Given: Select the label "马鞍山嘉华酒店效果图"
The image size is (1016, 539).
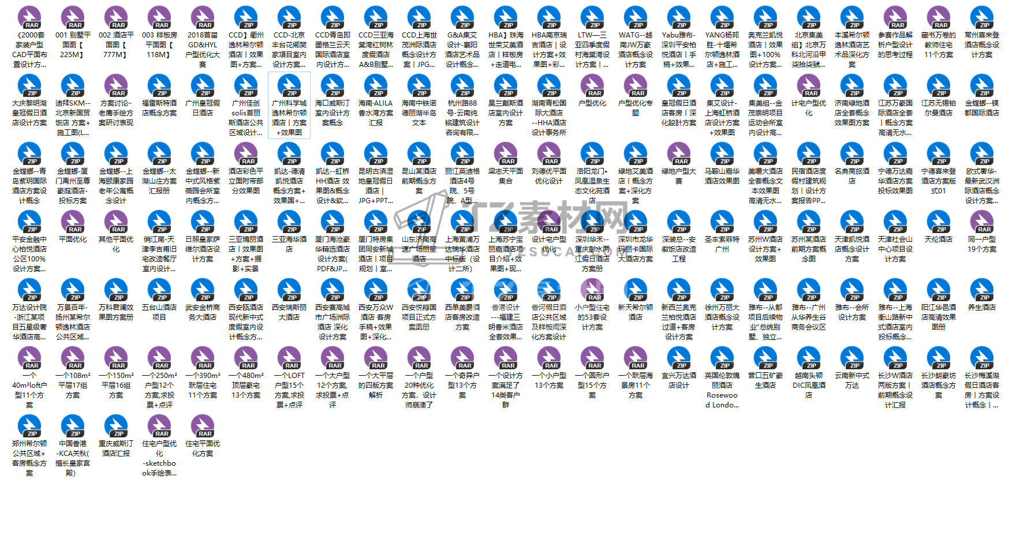Looking at the screenshot, I should pos(722,176).
